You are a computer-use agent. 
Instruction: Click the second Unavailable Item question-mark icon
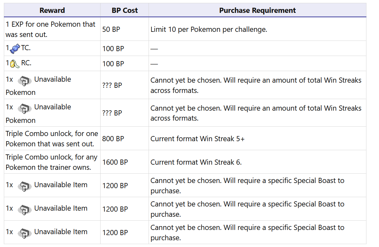click(24, 209)
